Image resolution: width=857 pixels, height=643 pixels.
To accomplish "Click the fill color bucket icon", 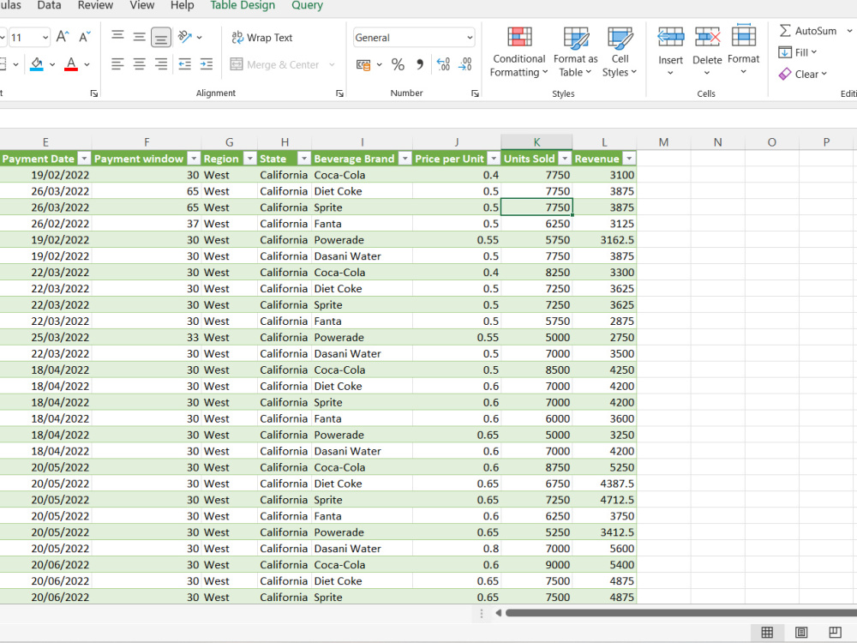I will click(x=37, y=64).
